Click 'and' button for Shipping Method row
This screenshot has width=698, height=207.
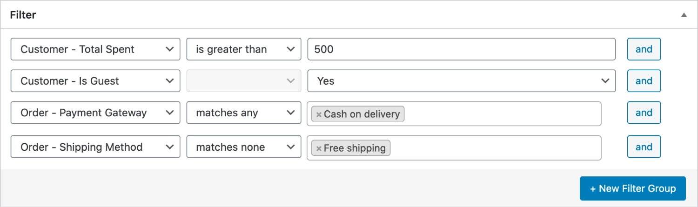[644, 147]
